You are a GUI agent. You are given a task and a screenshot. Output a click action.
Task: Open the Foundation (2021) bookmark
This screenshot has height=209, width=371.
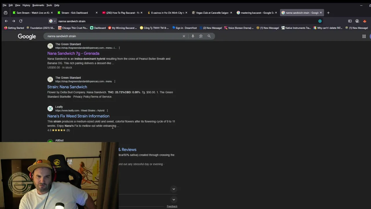pos(41,28)
